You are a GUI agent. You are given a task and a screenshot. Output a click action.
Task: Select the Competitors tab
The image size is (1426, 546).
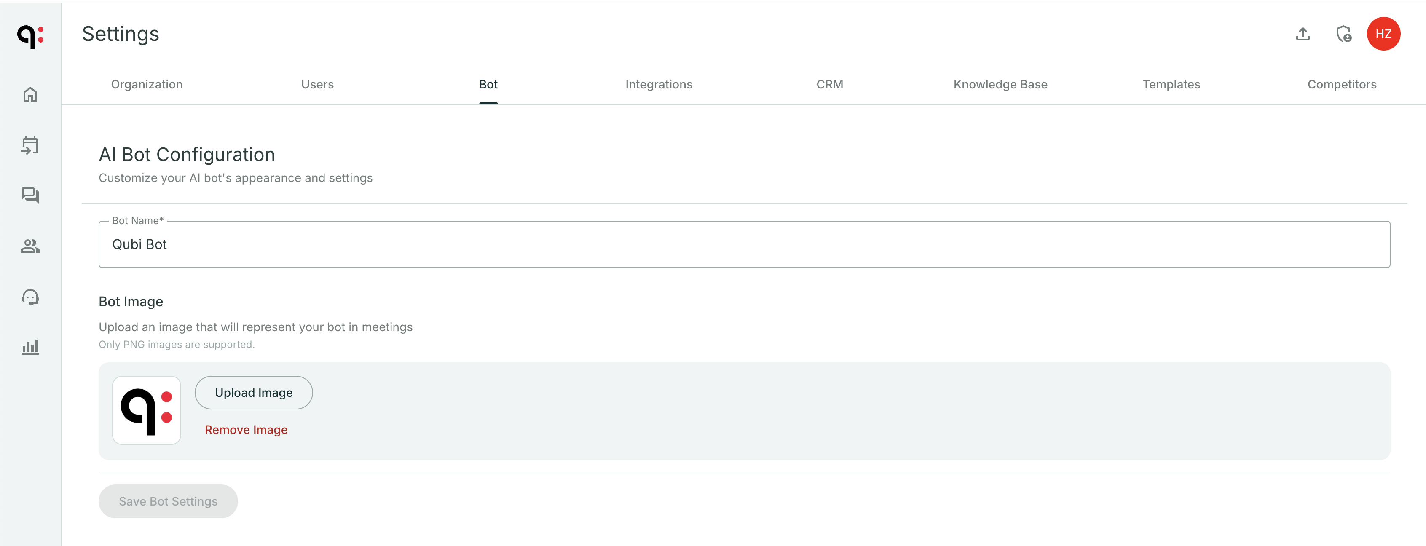(1342, 84)
